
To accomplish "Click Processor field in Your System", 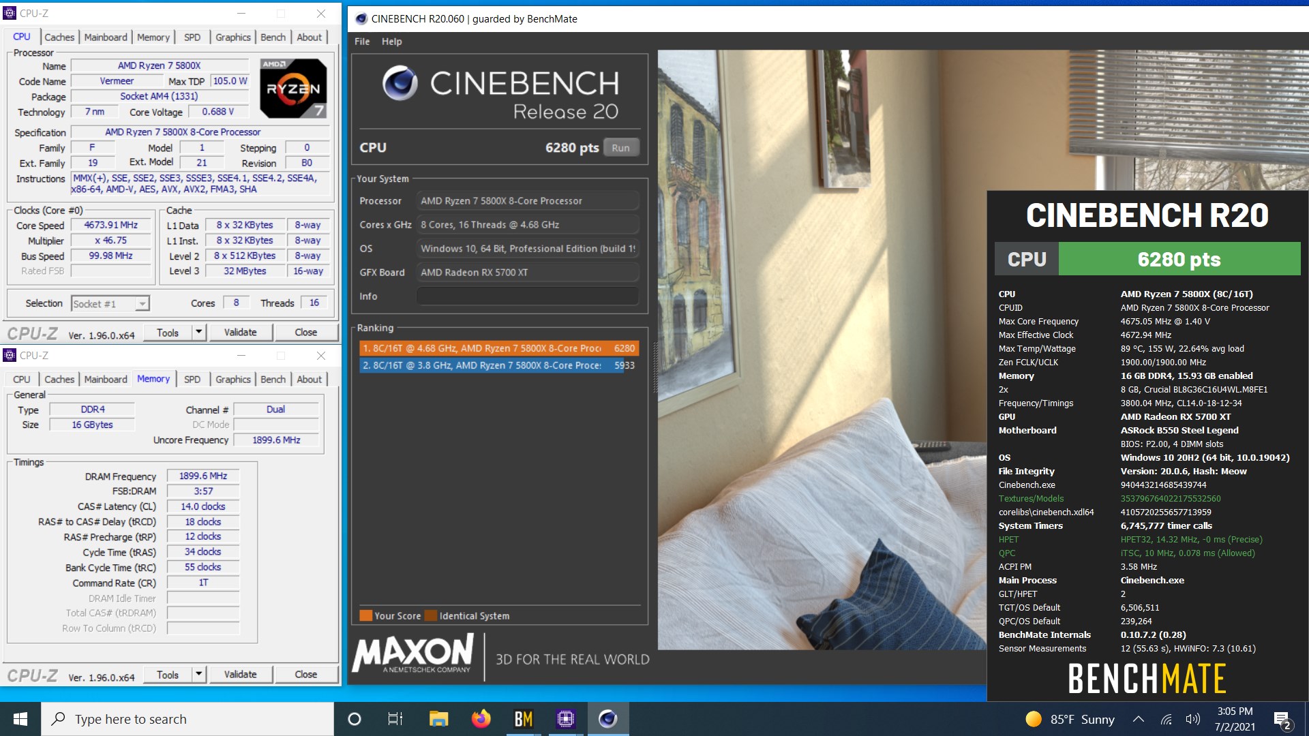I will pyautogui.click(x=528, y=201).
